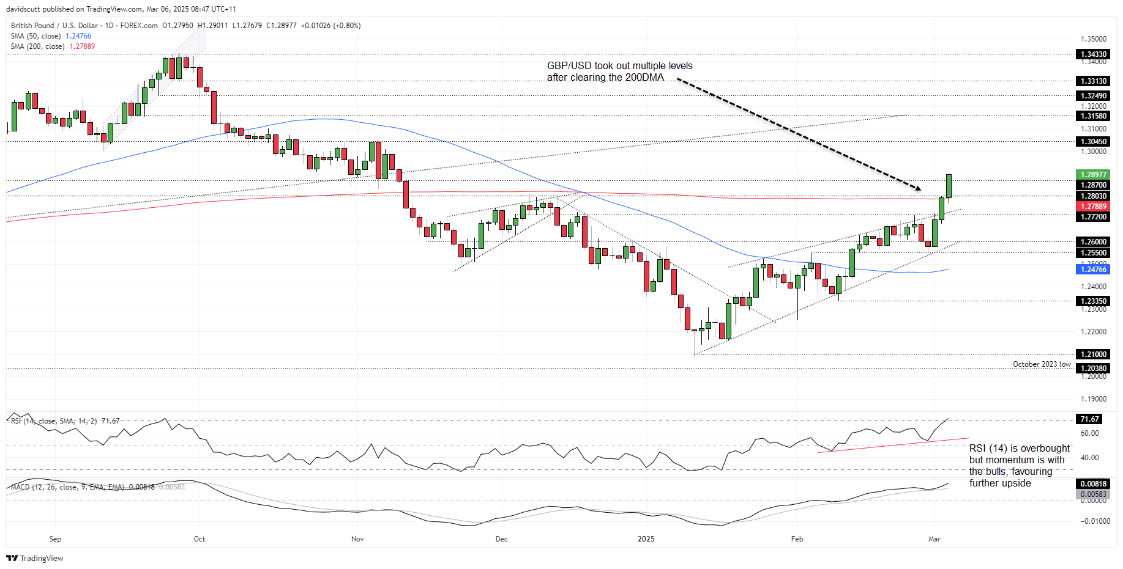Viewport: 1123px width, 569px height.
Task: Click the +0.01026 (+0.80%) change value
Action: click(x=330, y=26)
